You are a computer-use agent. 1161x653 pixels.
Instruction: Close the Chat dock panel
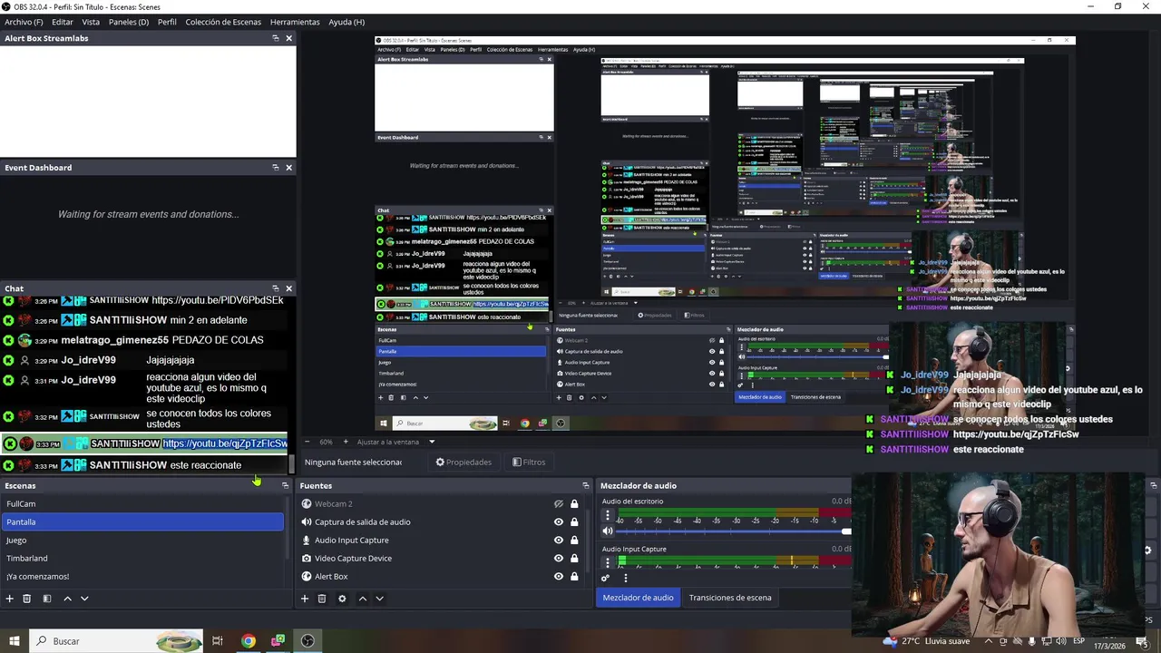pos(289,288)
